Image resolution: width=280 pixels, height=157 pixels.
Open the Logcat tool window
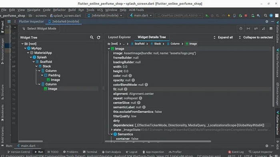coord(132,152)
